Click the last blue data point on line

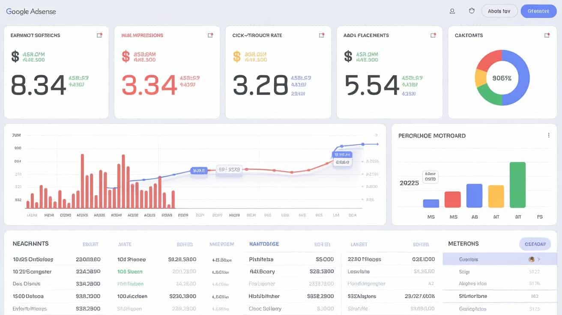coord(363,144)
